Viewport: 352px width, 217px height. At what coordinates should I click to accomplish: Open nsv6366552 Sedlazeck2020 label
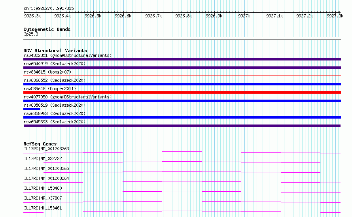point(55,80)
